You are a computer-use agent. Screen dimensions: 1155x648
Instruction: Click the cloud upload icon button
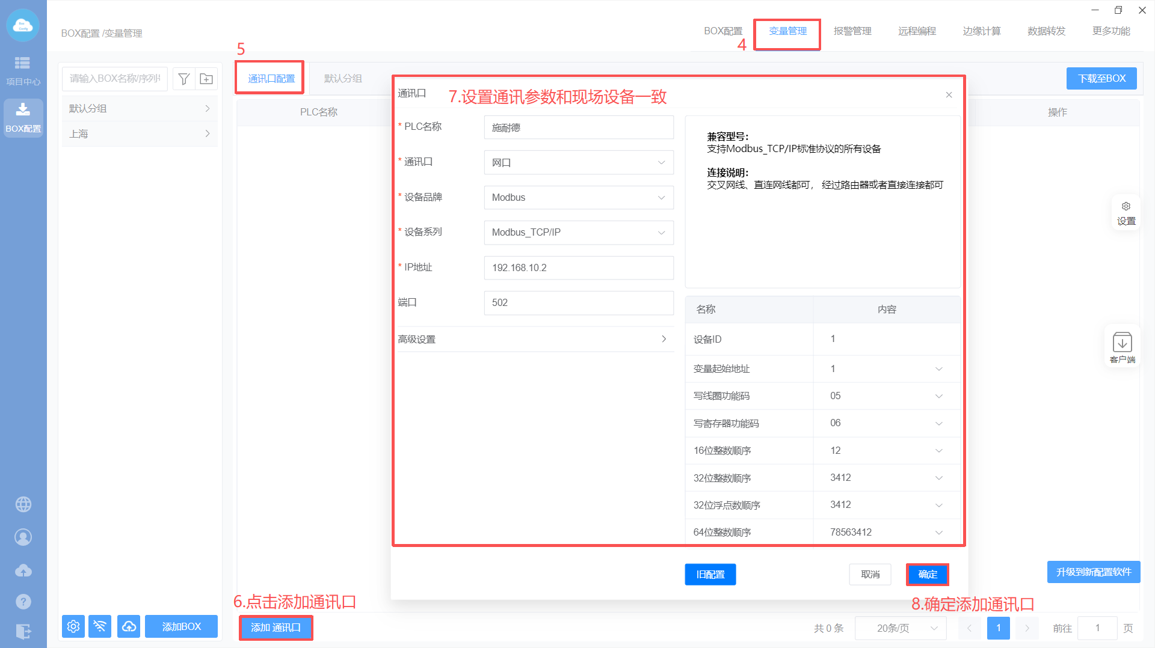[x=129, y=626]
